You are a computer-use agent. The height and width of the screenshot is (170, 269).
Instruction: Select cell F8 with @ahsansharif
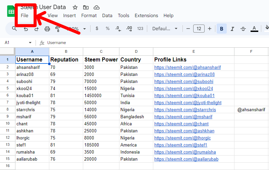pyautogui.click(x=251, y=110)
